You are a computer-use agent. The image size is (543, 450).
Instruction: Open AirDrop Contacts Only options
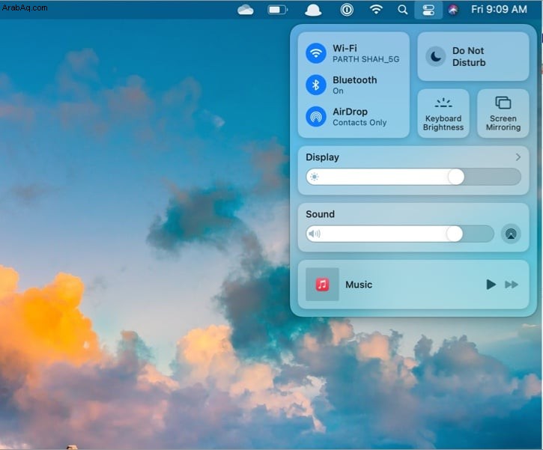point(360,117)
